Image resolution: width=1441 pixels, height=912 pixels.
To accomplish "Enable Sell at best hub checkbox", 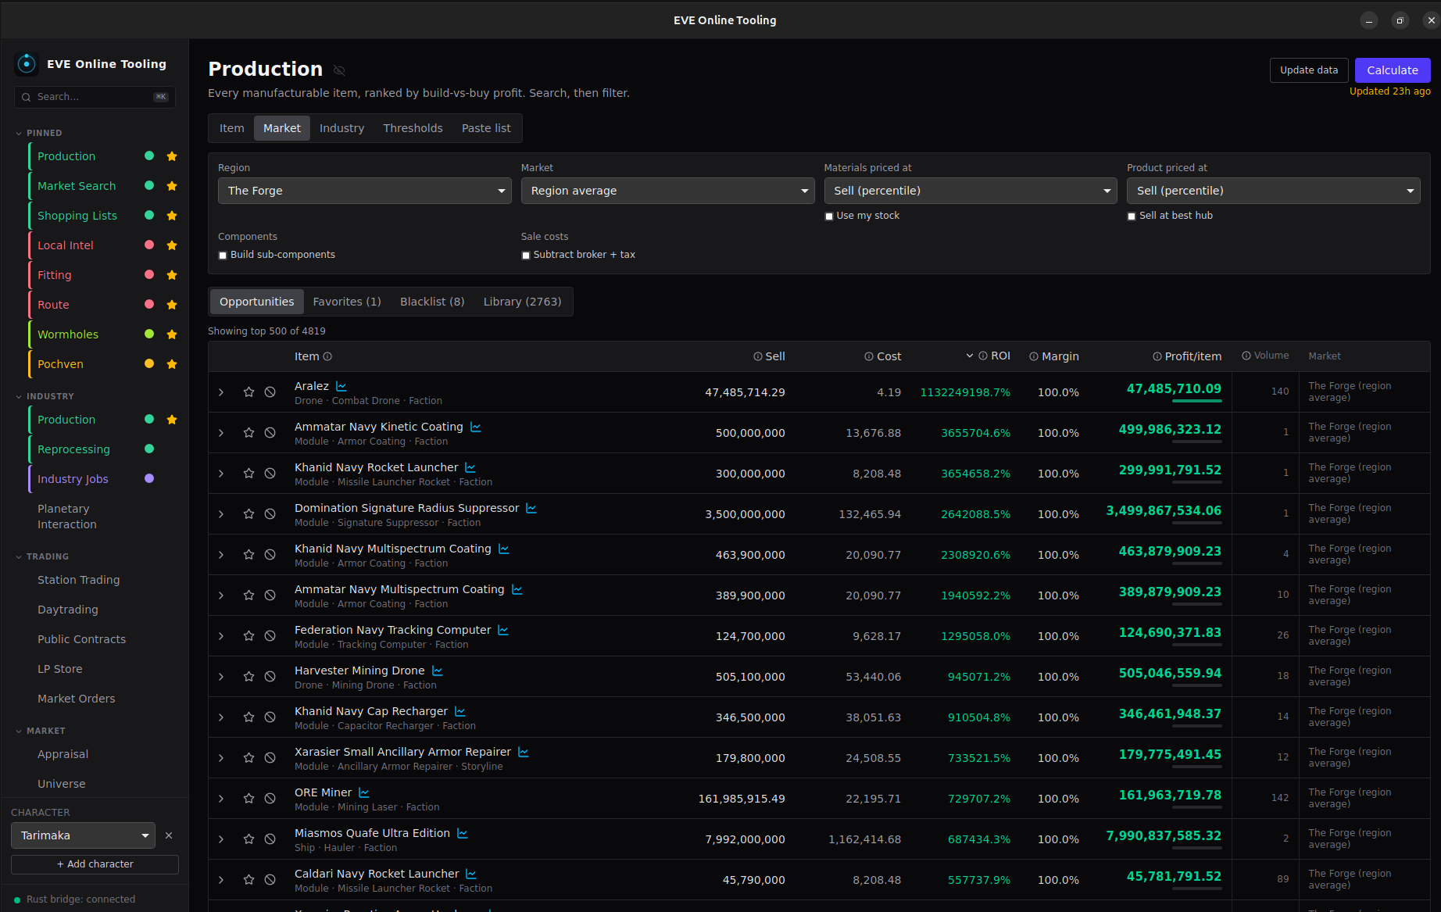I will click(1132, 216).
